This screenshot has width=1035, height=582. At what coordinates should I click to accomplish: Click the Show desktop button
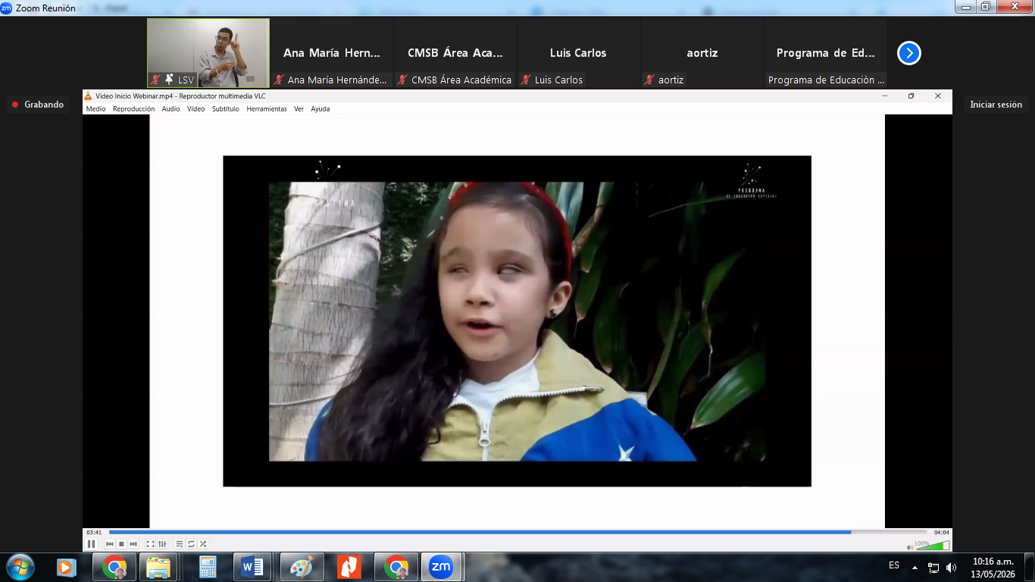click(x=1030, y=568)
